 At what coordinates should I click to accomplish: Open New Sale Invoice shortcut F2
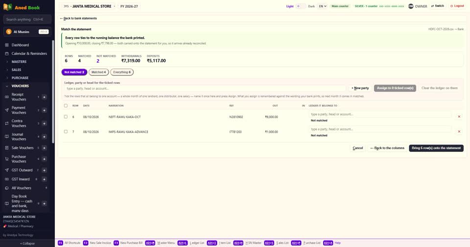click(x=97, y=243)
